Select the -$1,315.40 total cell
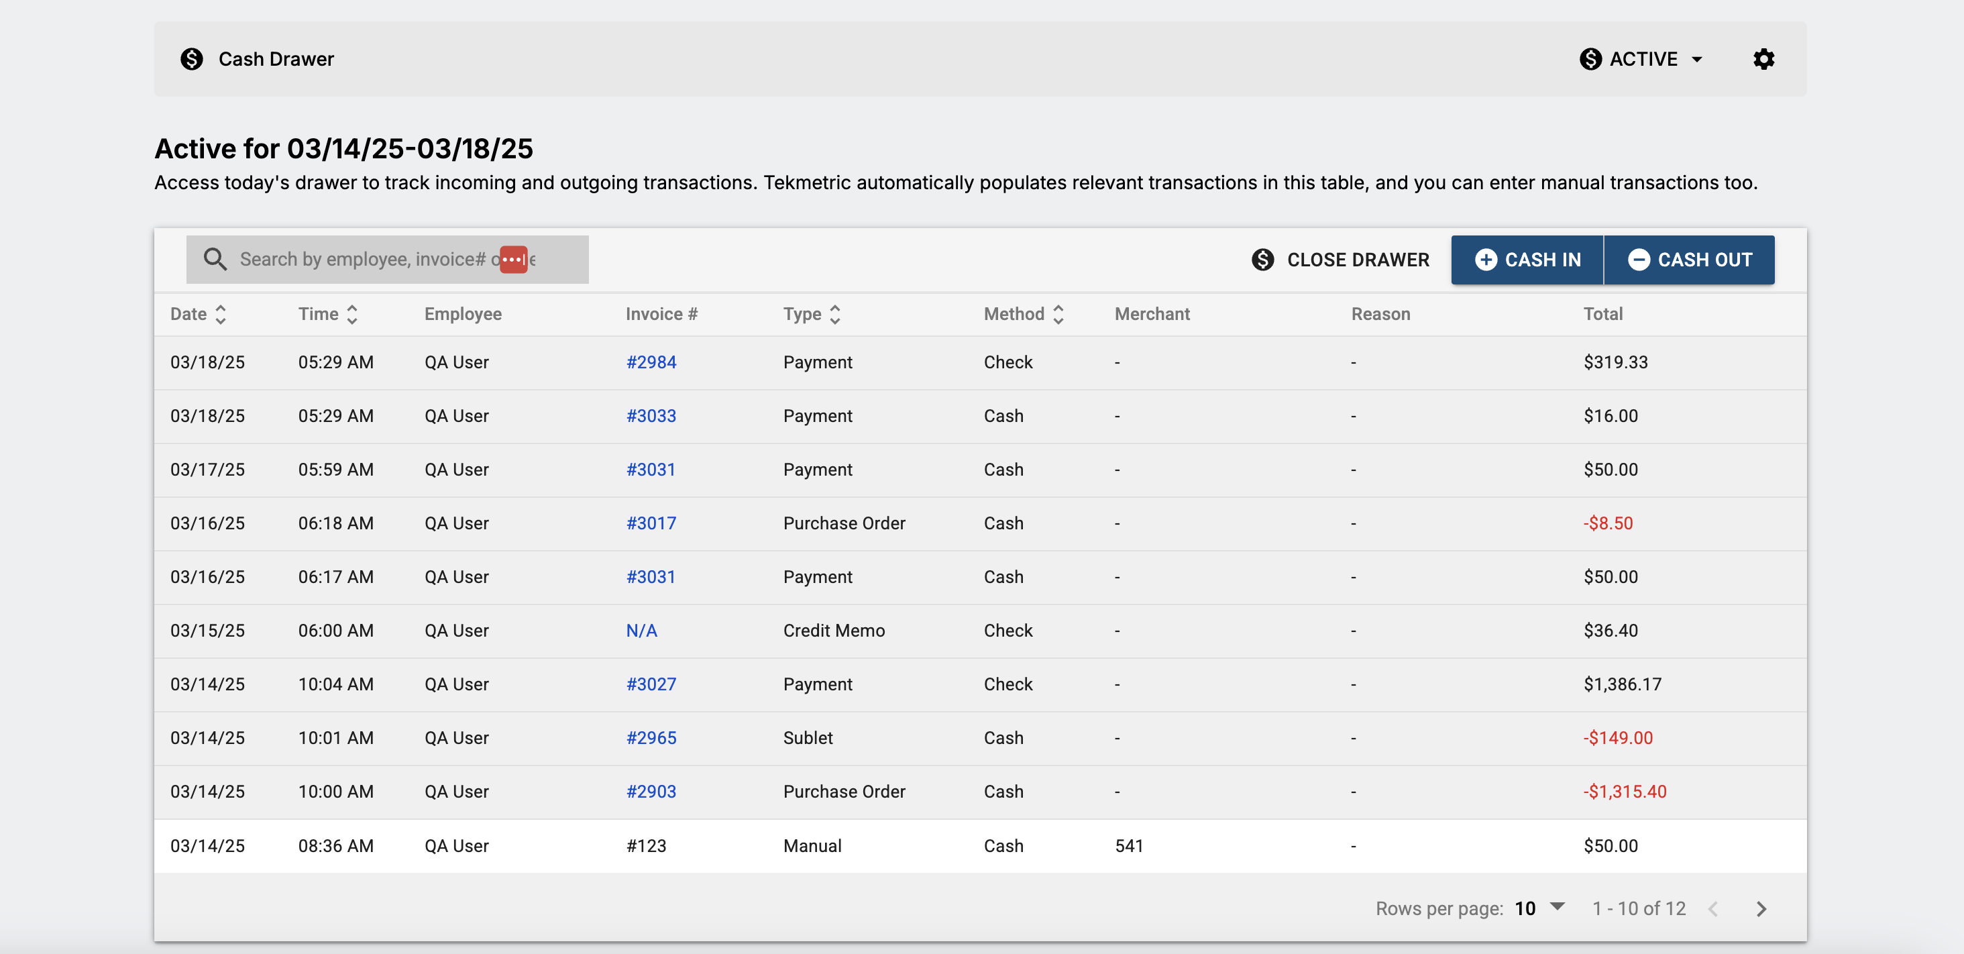Image resolution: width=1964 pixels, height=954 pixels. (1625, 792)
